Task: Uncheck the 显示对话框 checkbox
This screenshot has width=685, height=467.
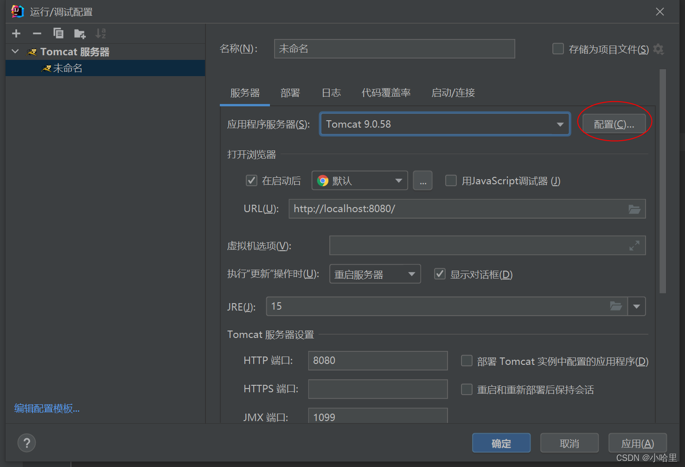Action: point(440,274)
